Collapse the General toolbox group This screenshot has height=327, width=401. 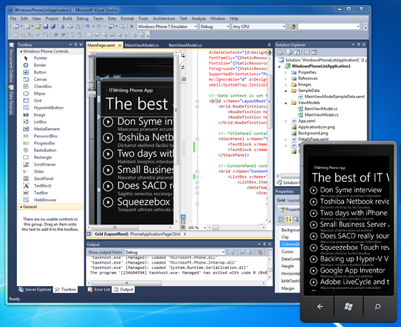coord(20,206)
